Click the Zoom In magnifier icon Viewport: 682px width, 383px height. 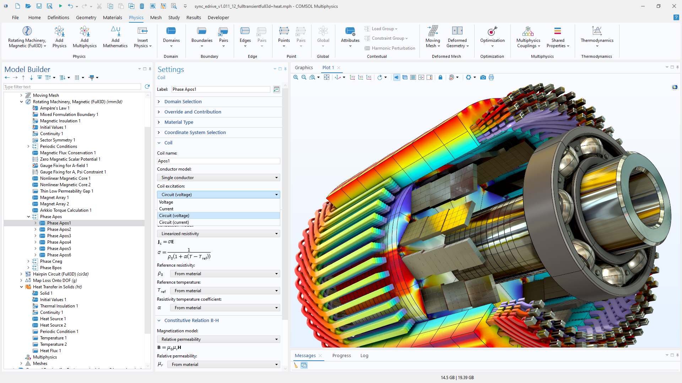click(x=296, y=77)
